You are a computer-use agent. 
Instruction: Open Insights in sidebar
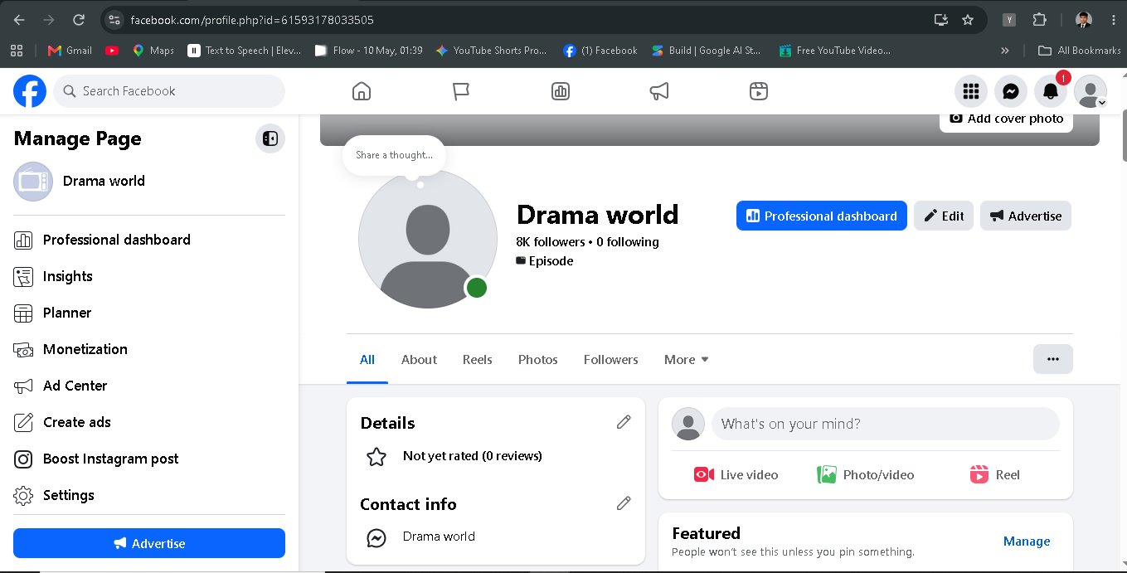point(149,276)
